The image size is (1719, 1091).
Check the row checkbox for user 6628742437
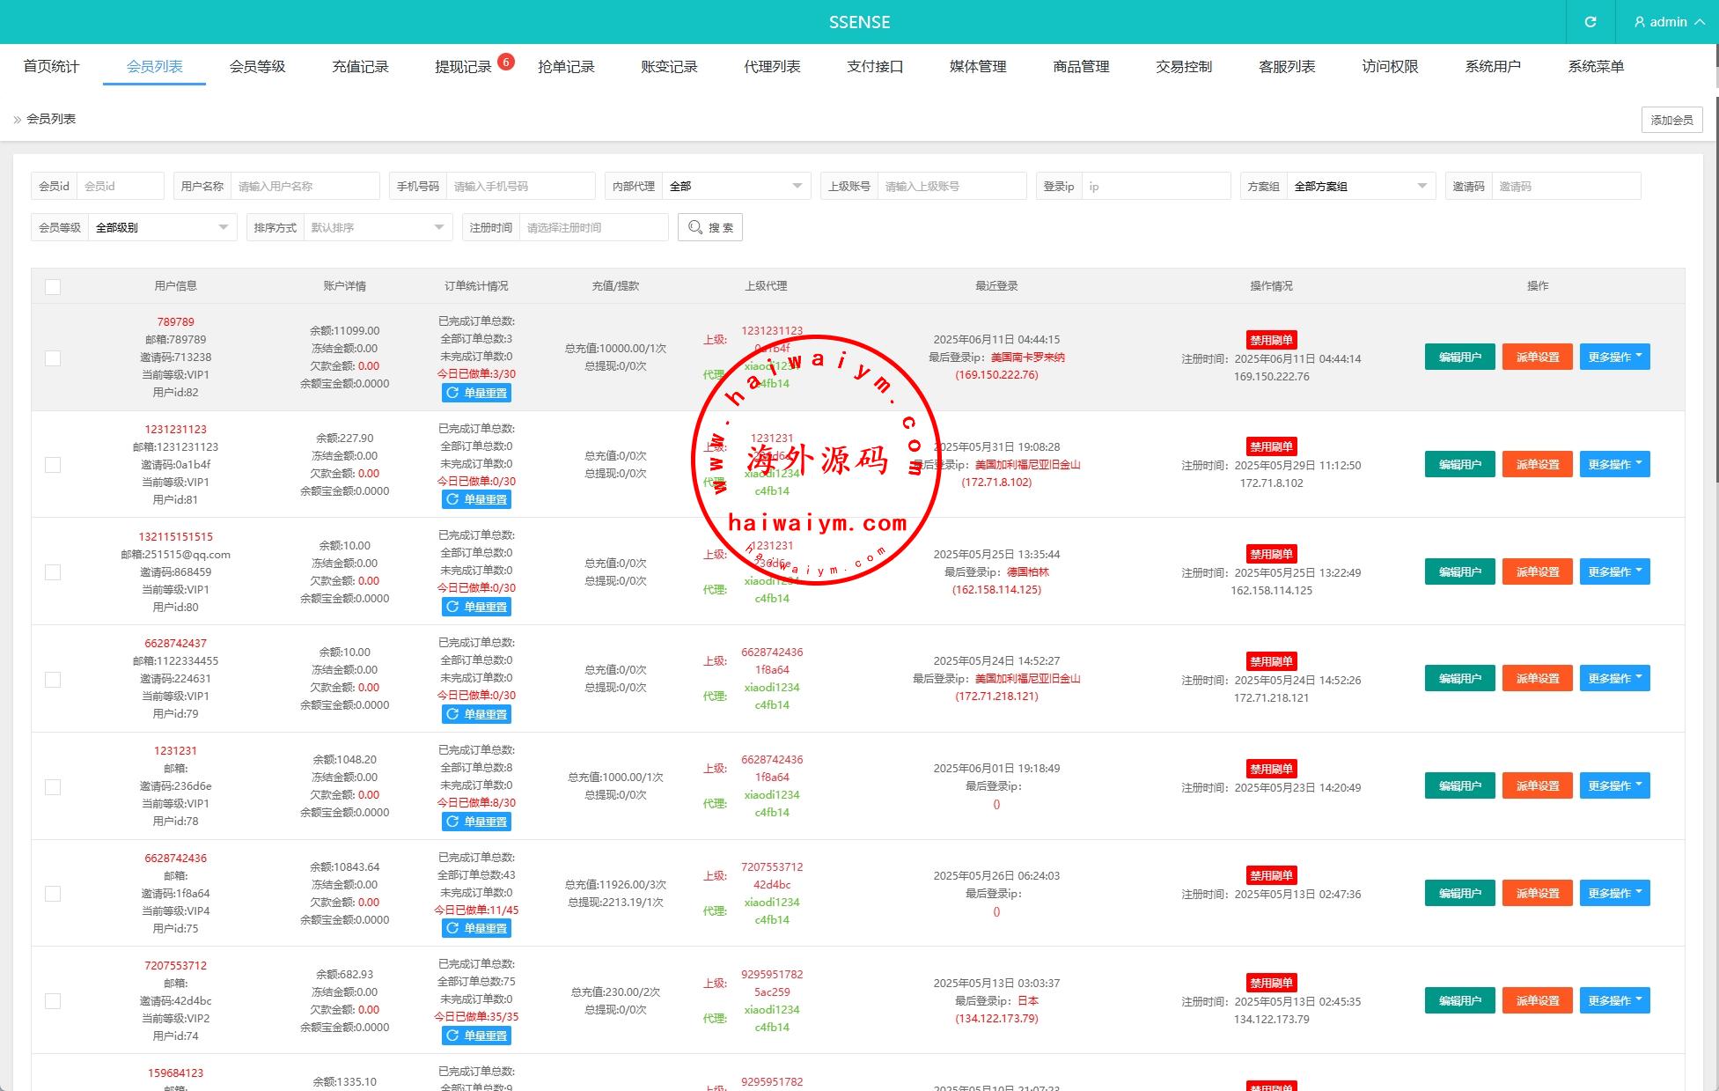point(53,679)
